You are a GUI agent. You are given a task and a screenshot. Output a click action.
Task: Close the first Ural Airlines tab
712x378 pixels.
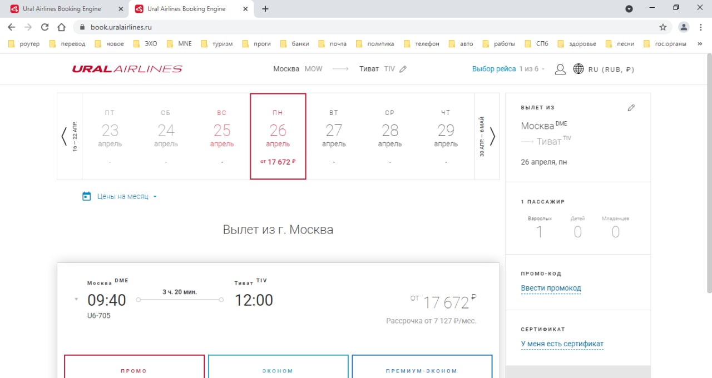pyautogui.click(x=121, y=9)
